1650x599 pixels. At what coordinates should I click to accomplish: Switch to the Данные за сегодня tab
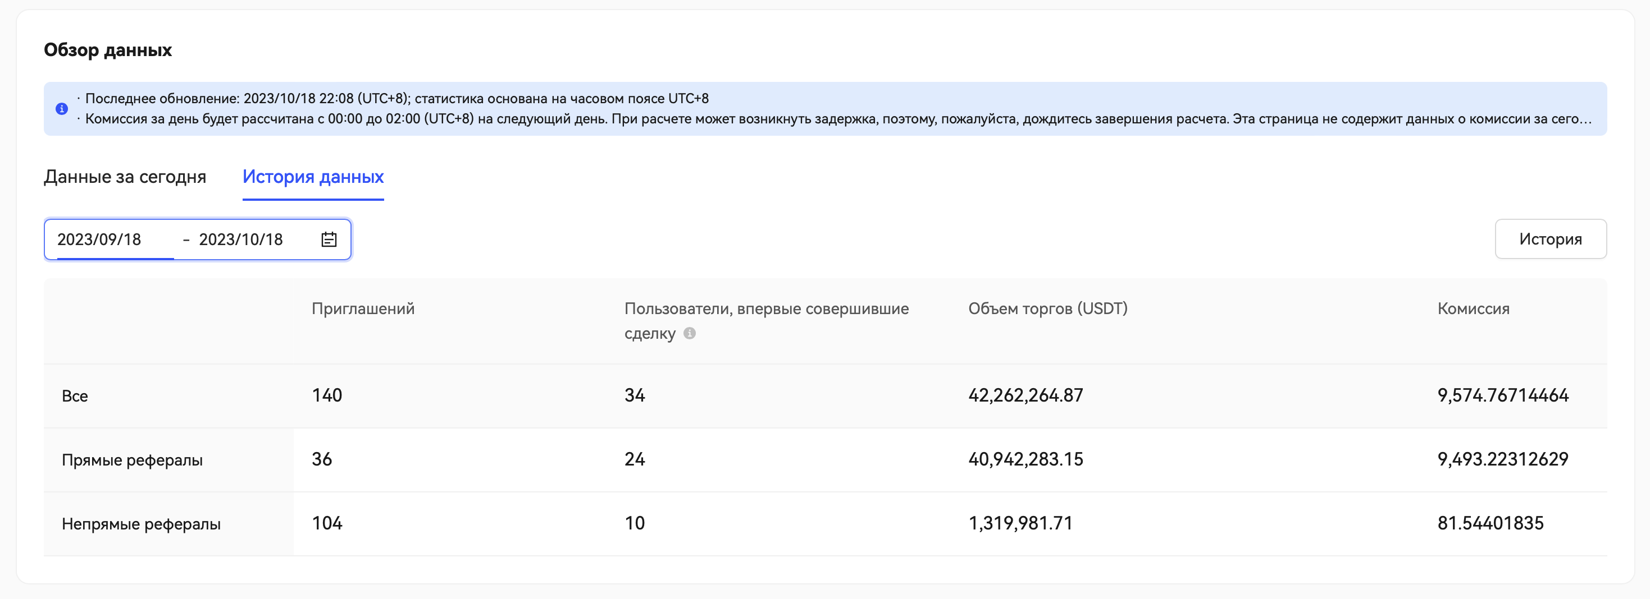tap(125, 177)
